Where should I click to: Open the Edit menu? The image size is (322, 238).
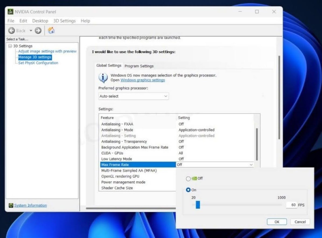tap(23, 21)
